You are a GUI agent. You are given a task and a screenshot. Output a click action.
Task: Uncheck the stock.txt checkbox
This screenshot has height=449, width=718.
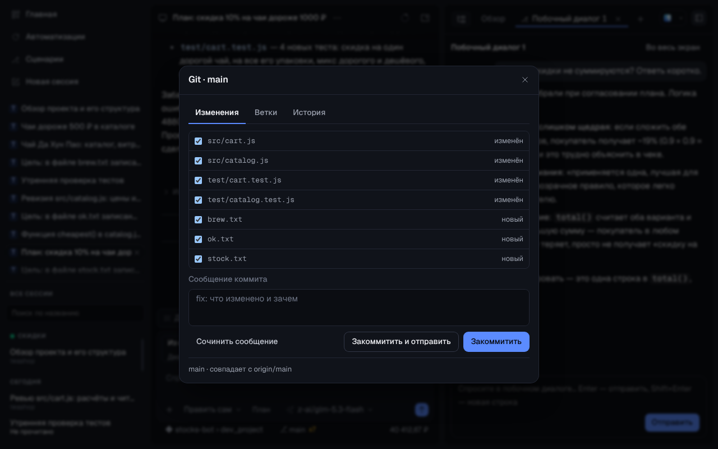[x=198, y=259]
